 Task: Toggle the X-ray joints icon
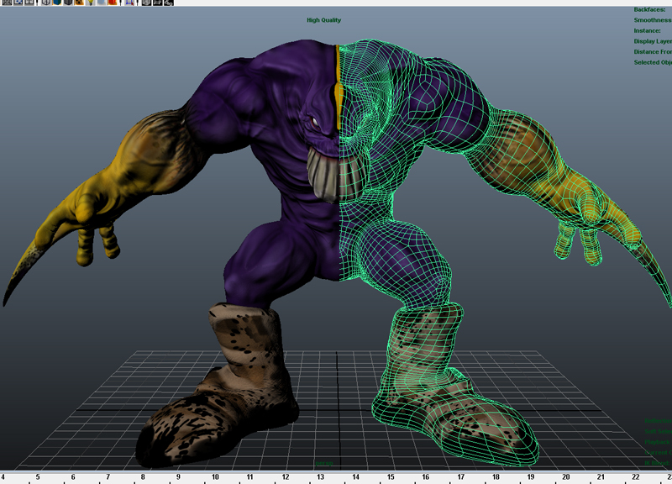pyautogui.click(x=169, y=3)
